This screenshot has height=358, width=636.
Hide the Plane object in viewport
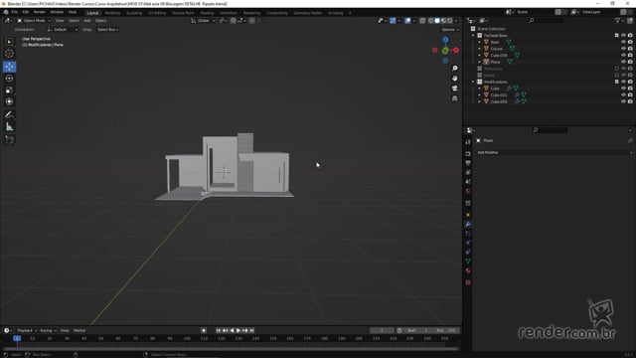pos(623,62)
